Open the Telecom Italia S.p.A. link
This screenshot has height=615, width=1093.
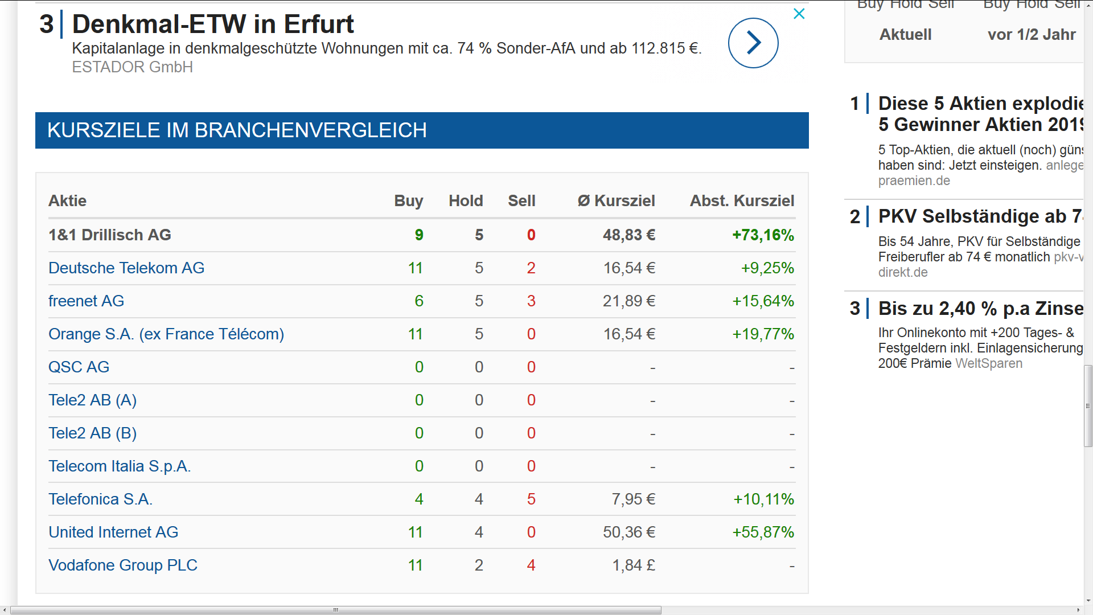(x=120, y=466)
